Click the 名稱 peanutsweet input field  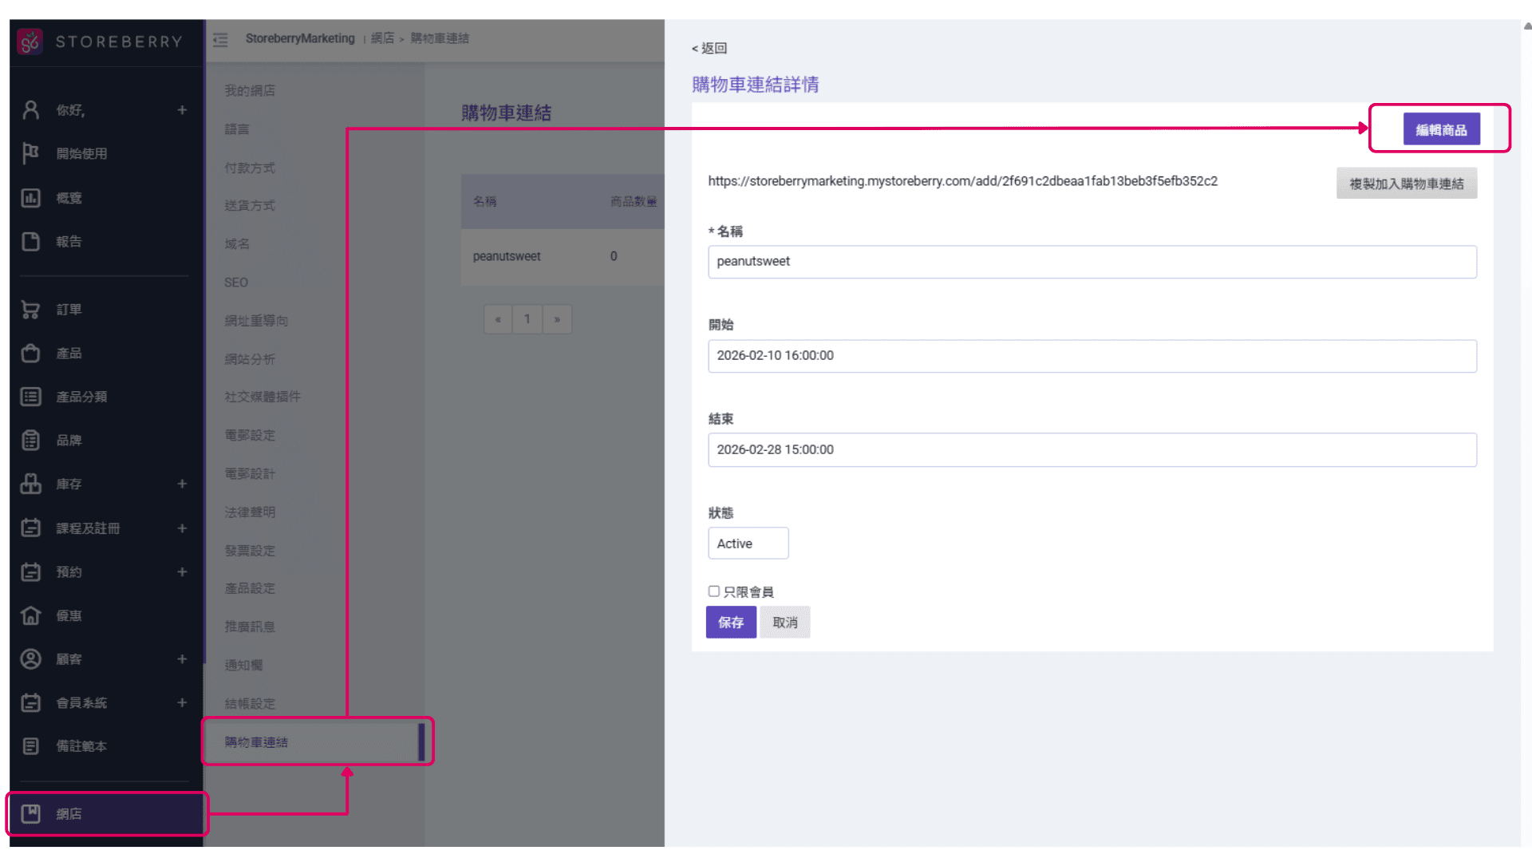pyautogui.click(x=1092, y=262)
